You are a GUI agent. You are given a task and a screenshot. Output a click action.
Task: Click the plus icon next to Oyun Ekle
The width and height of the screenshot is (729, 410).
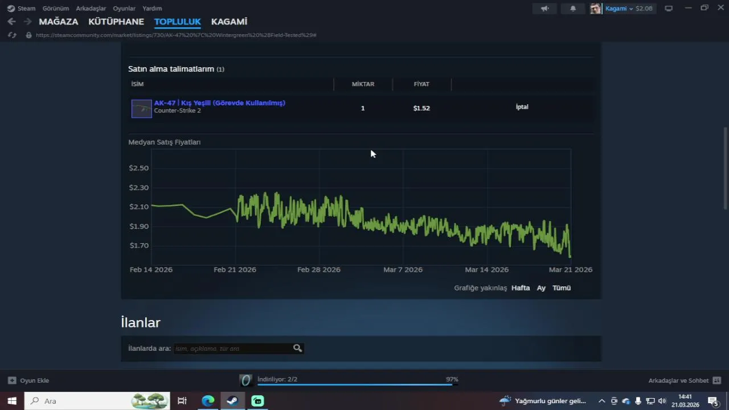[12, 380]
